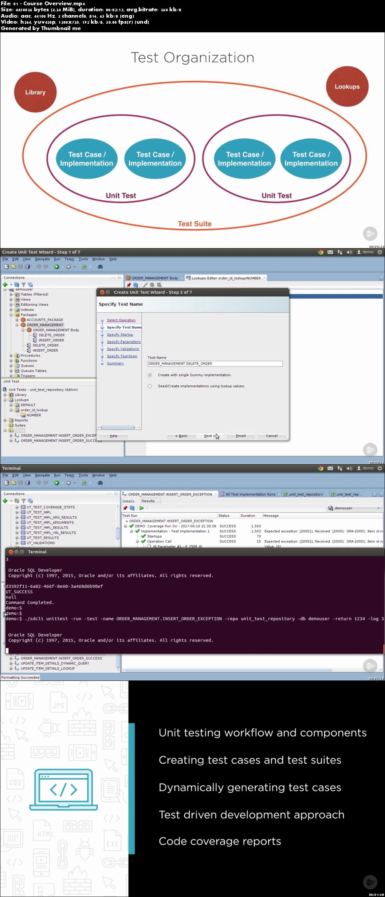Collapse the order_id_lookup node
The height and width of the screenshot is (897, 385).
(11, 410)
